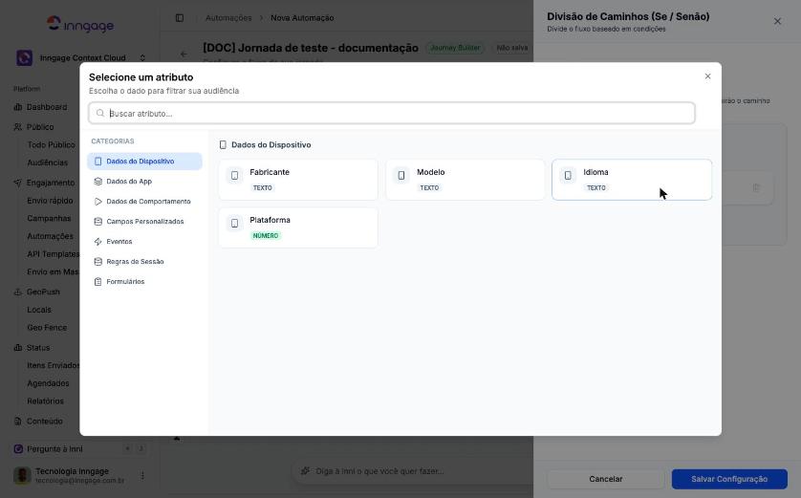
Task: Click Salvar Configuração button
Action: click(729, 479)
